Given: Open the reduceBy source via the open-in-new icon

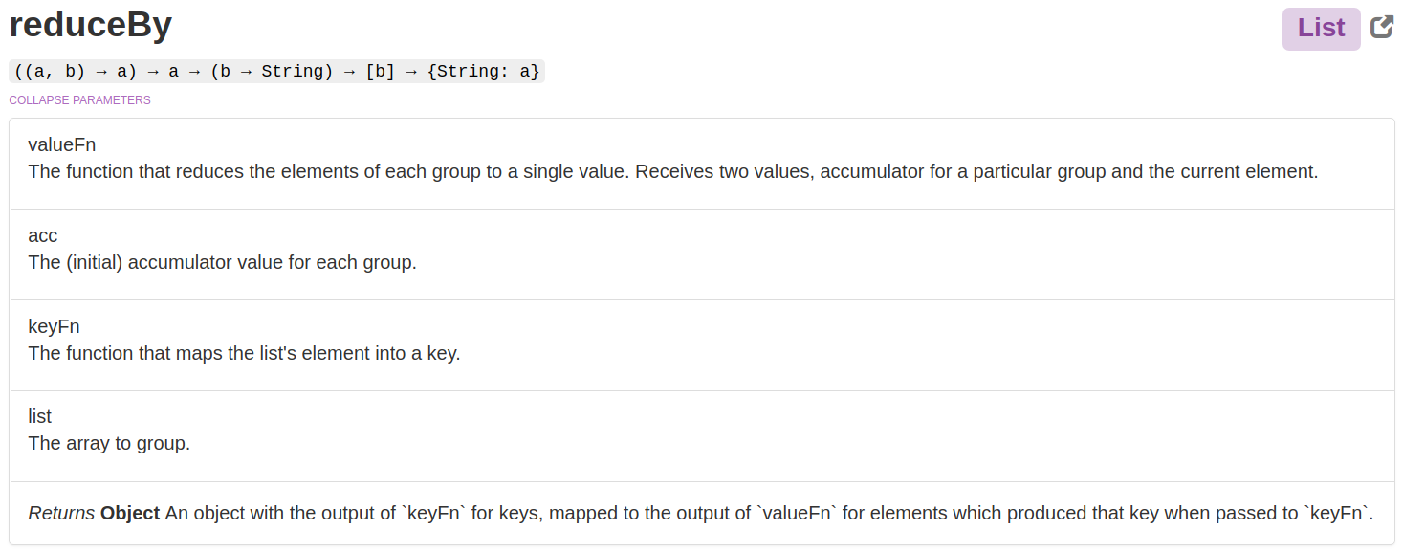Looking at the screenshot, I should pyautogui.click(x=1381, y=27).
